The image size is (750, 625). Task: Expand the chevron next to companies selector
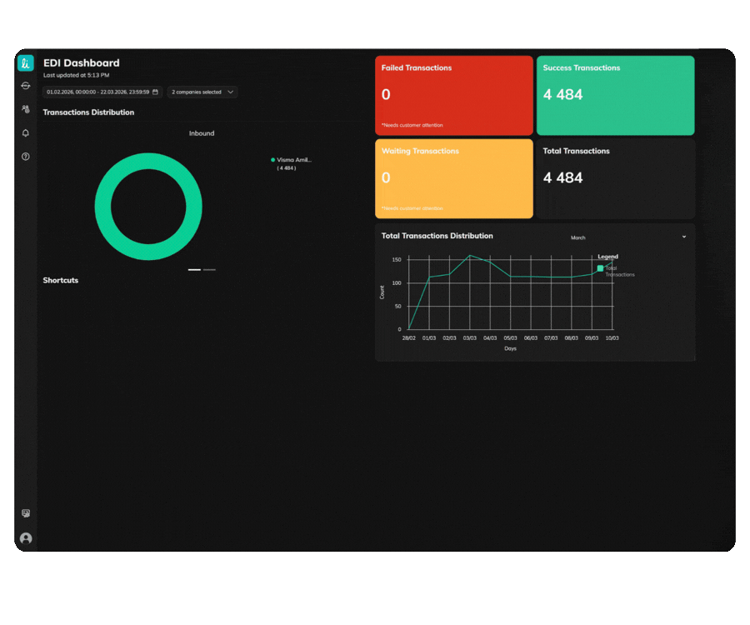point(230,92)
